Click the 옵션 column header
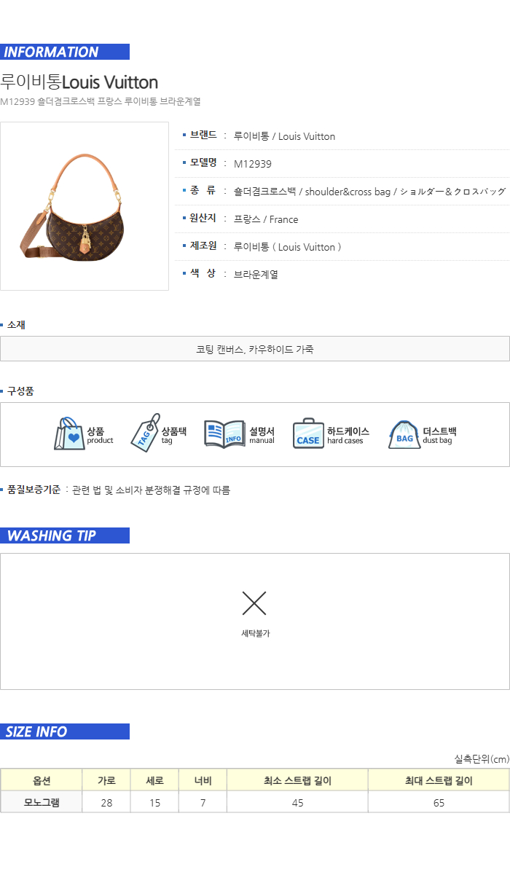This screenshot has width=510, height=875. 42,780
